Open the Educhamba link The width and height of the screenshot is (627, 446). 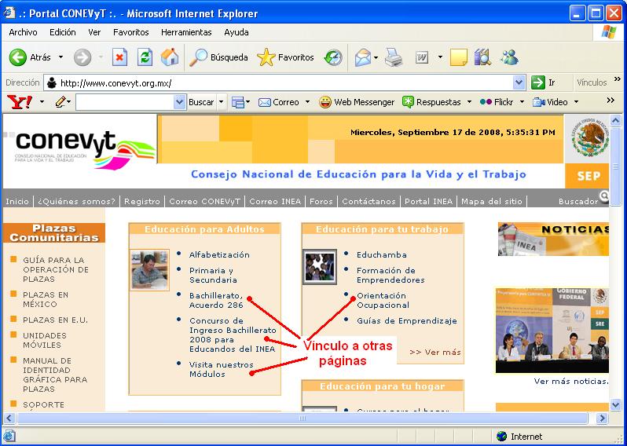(x=382, y=254)
